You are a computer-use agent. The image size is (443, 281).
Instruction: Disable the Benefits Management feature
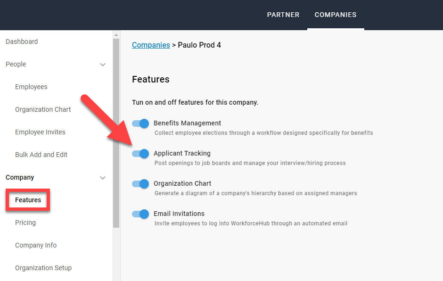click(140, 124)
